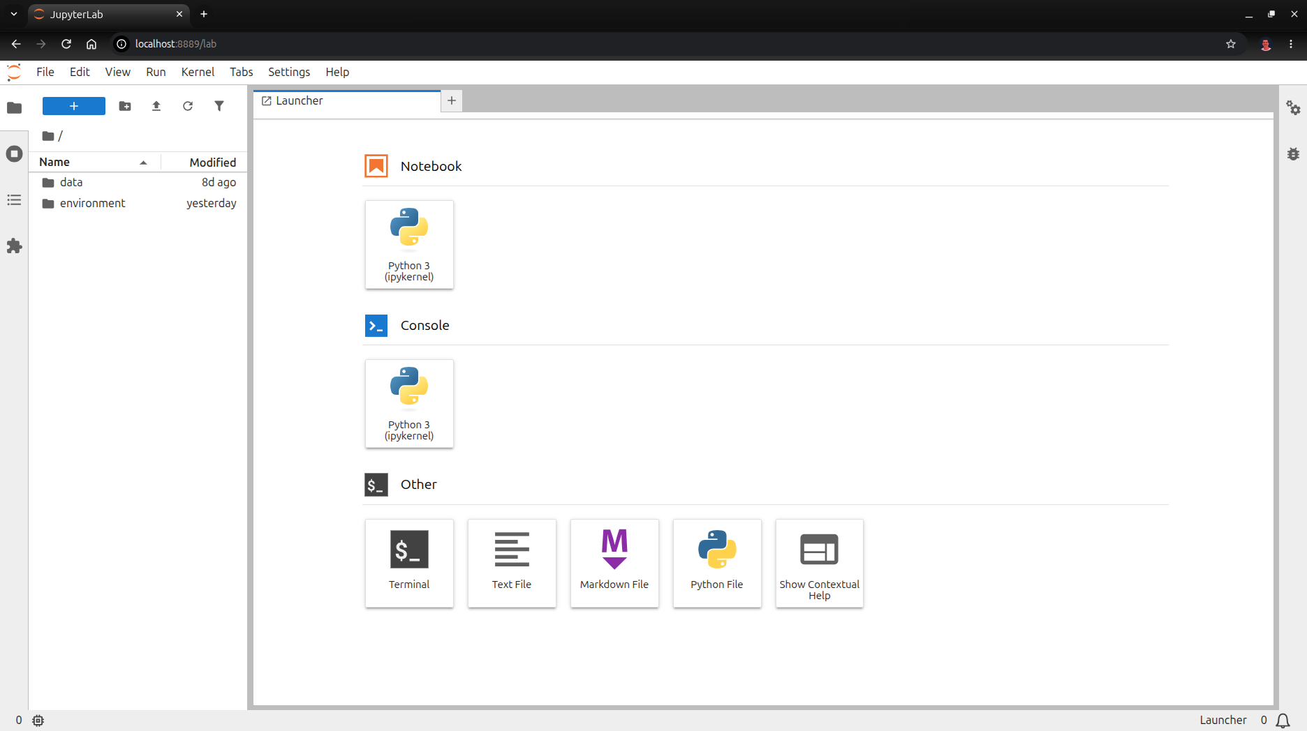Show Contextual Help from launcher

[820, 564]
